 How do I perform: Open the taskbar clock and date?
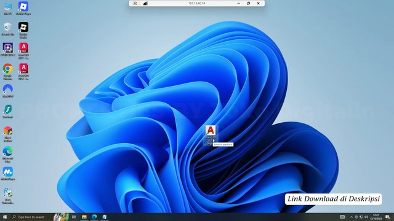[x=376, y=217]
